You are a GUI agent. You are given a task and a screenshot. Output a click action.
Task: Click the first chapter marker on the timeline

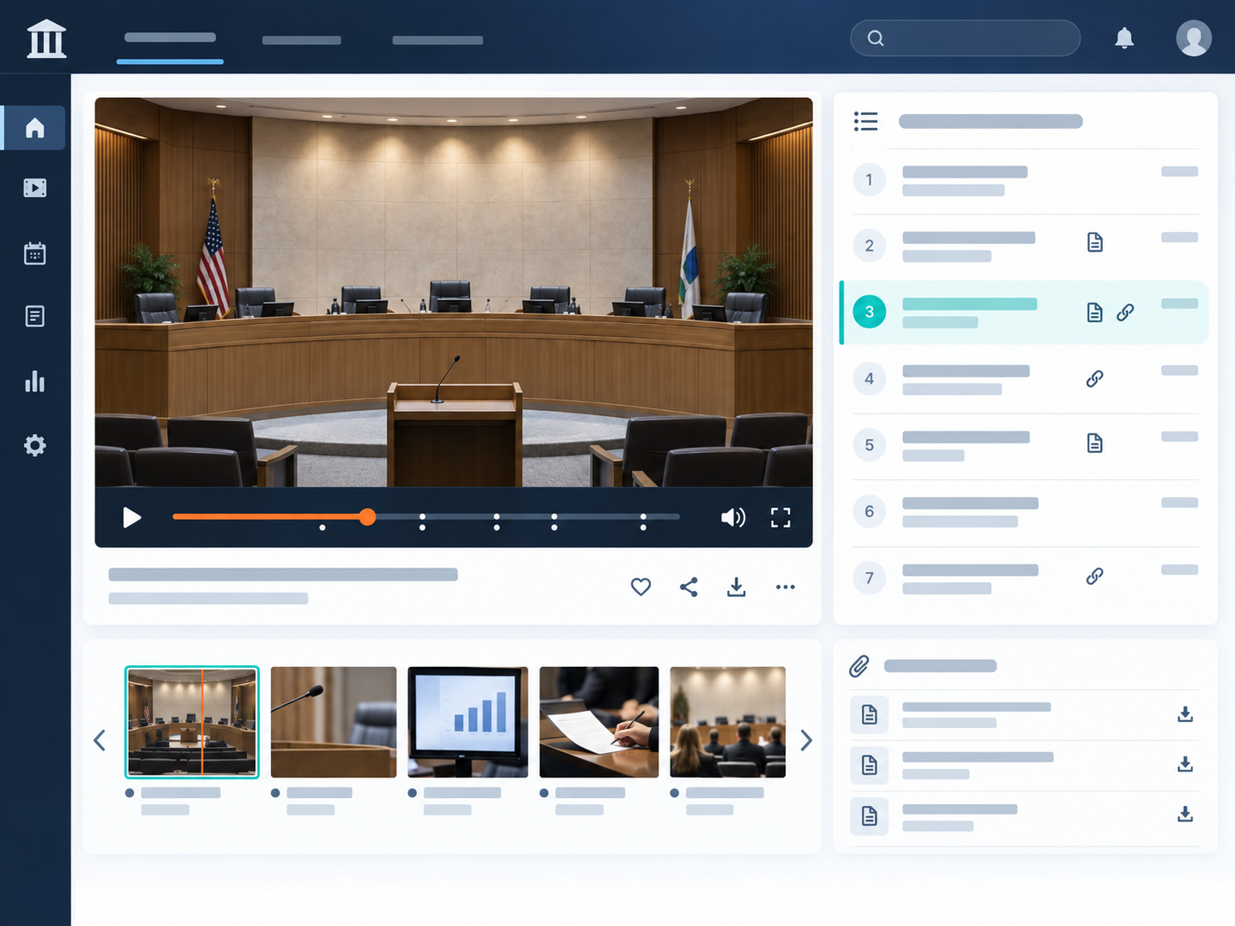(322, 528)
